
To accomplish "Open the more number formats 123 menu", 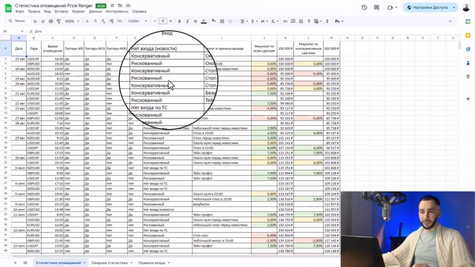I will click(119, 21).
